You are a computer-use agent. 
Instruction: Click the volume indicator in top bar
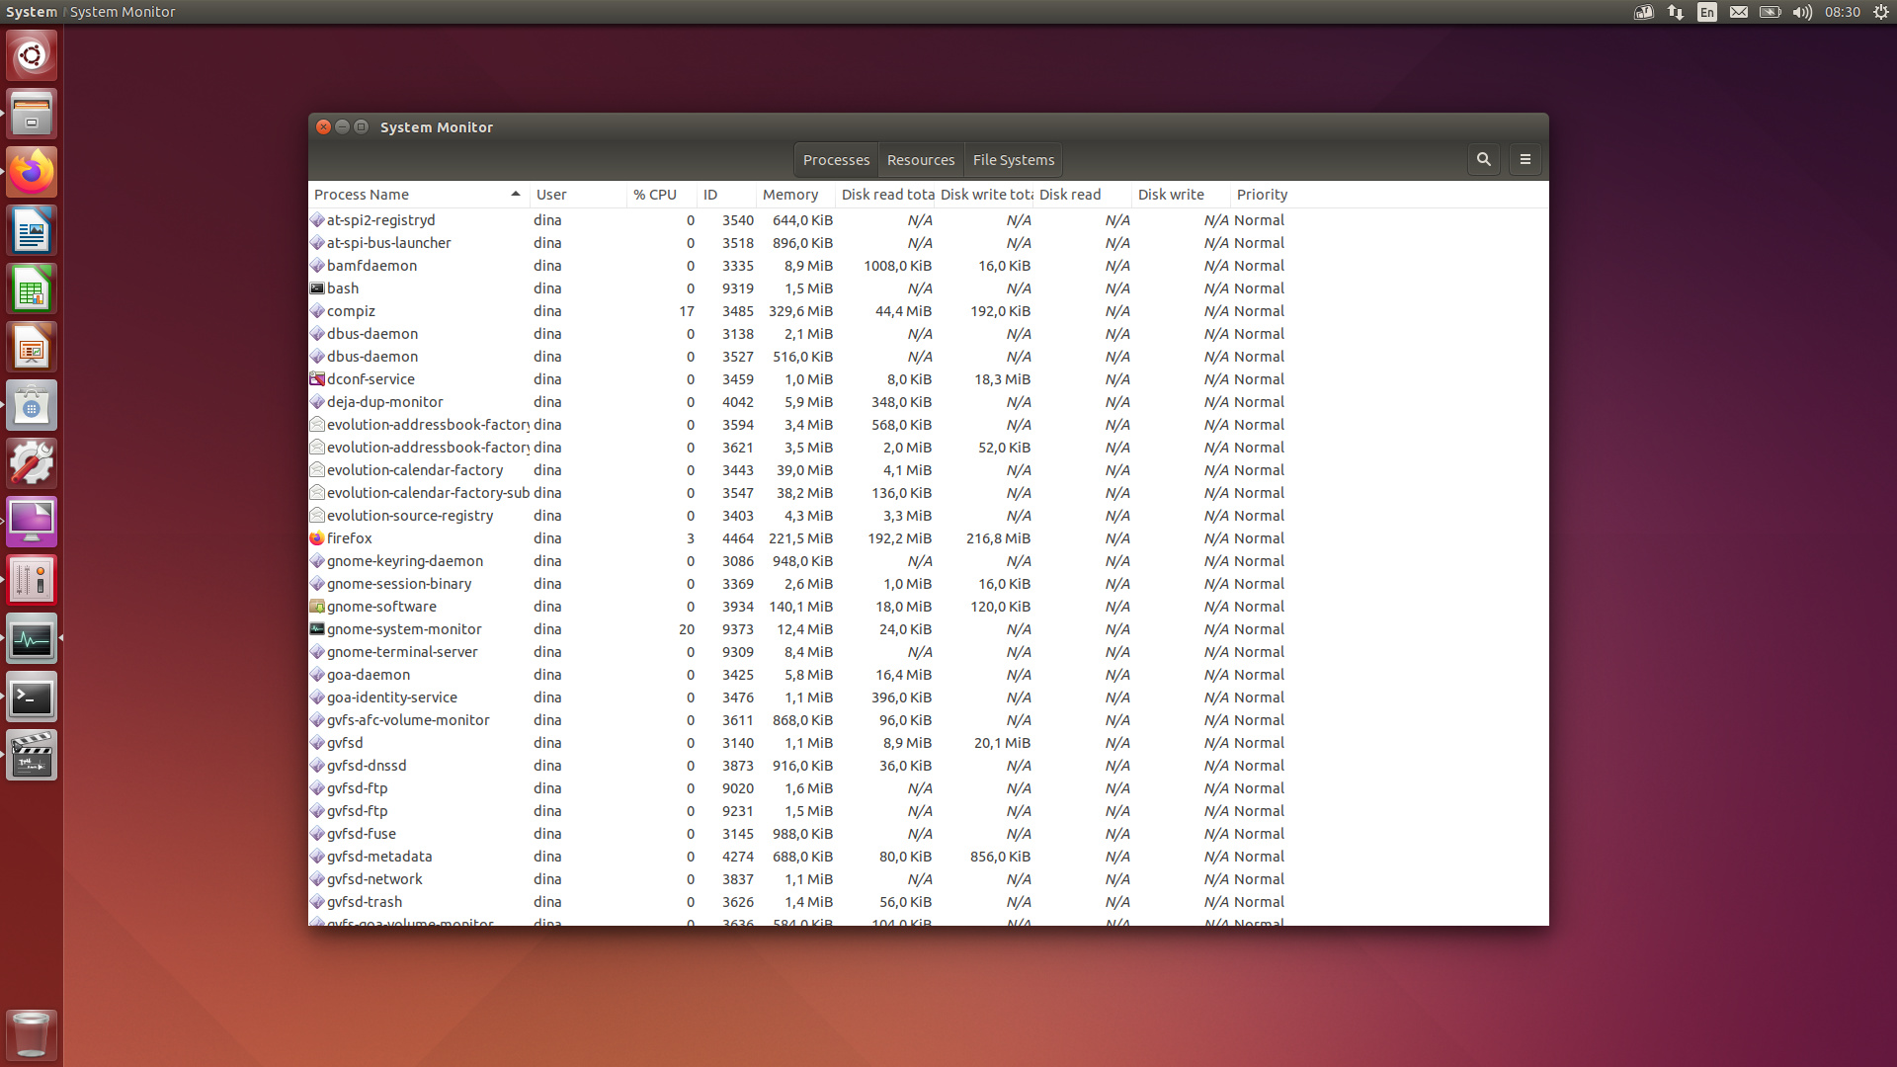point(1802,12)
